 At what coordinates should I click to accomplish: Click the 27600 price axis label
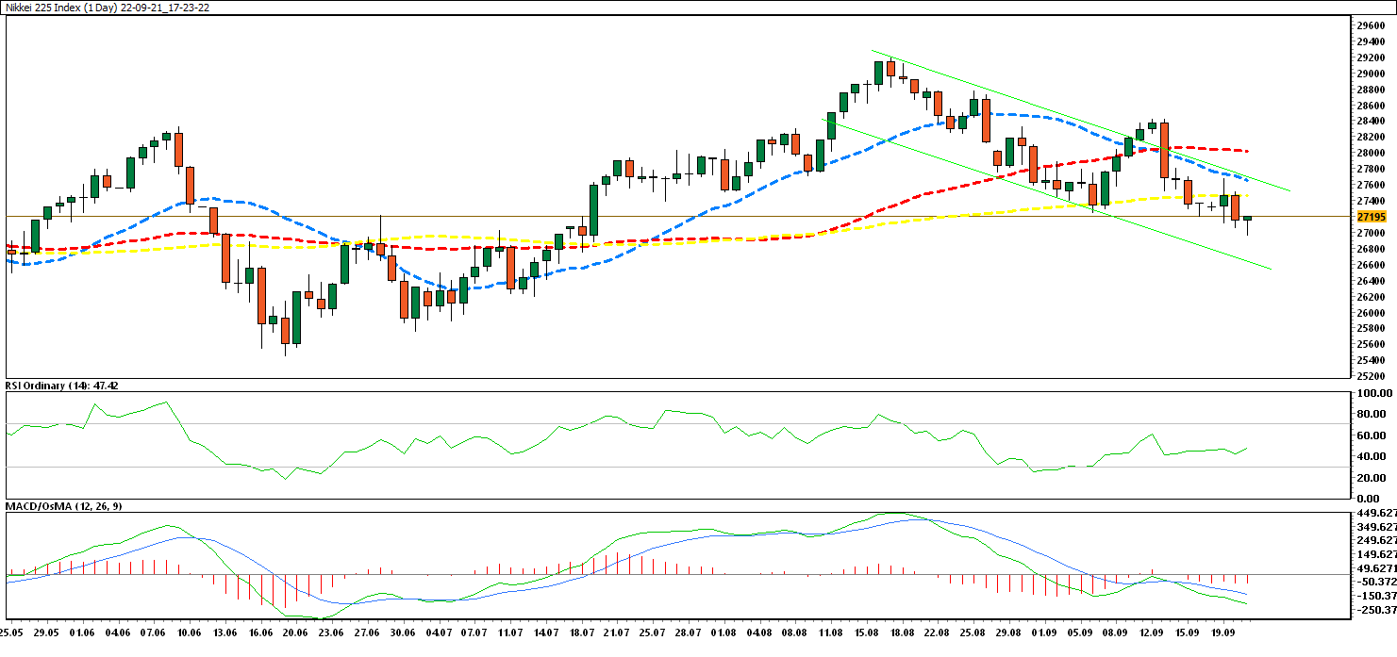(1372, 185)
